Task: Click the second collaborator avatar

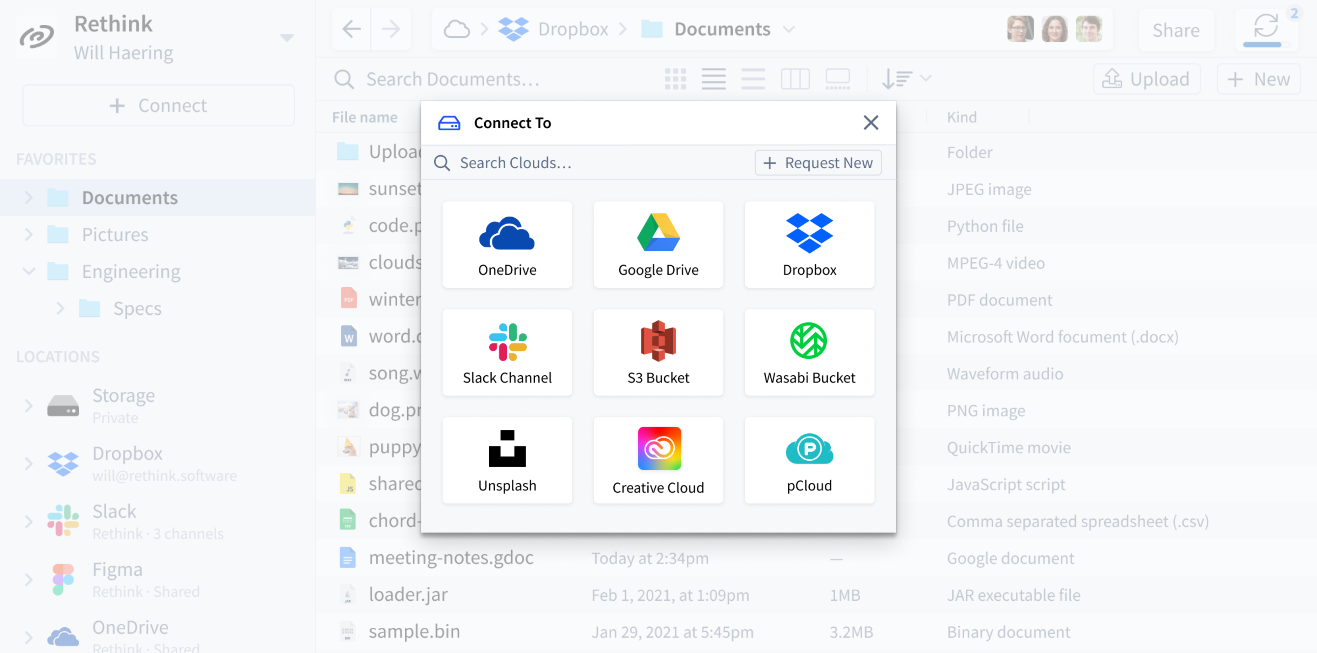Action: coord(1054,29)
